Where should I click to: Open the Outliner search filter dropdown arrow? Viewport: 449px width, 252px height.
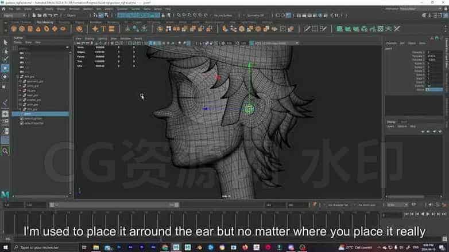pos(67,48)
